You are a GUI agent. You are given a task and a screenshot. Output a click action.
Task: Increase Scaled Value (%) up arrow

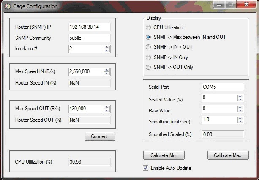[x=240, y=96]
